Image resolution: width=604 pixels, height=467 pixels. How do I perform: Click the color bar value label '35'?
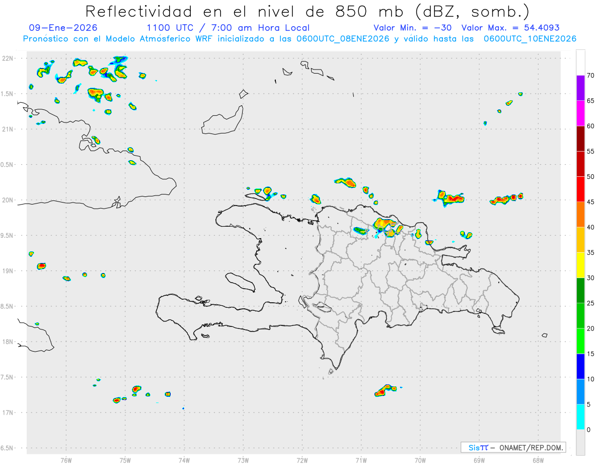(590, 253)
